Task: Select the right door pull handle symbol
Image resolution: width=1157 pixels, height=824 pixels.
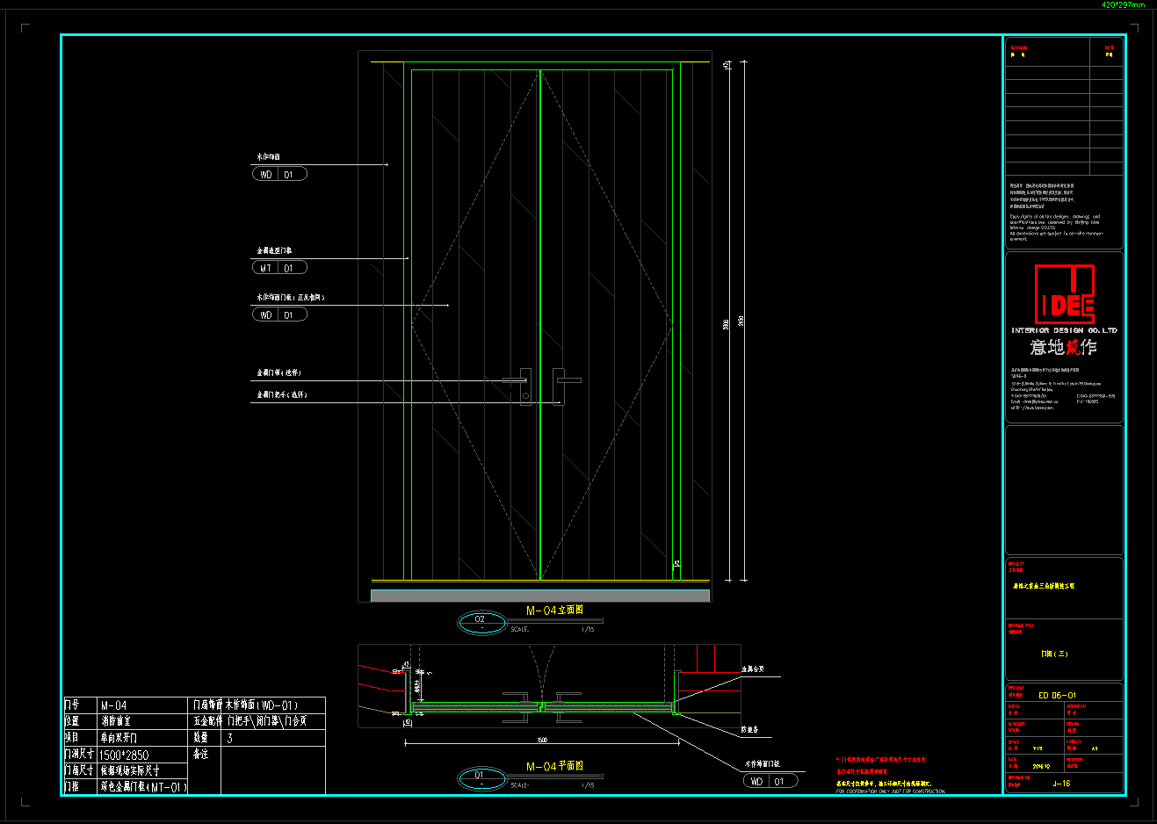Action: (x=566, y=385)
